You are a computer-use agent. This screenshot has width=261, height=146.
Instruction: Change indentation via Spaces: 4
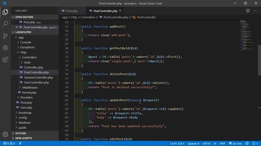click(x=193, y=144)
